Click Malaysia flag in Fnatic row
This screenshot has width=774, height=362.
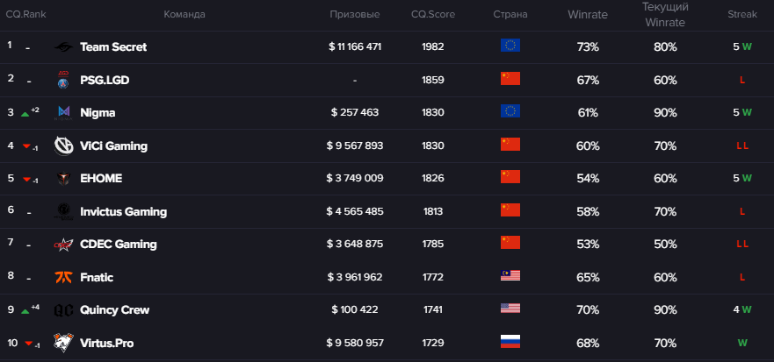click(510, 277)
